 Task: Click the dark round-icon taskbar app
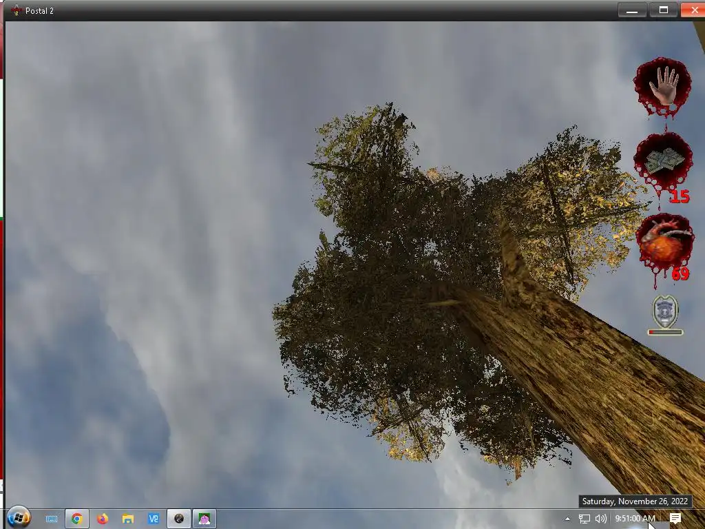pyautogui.click(x=179, y=519)
